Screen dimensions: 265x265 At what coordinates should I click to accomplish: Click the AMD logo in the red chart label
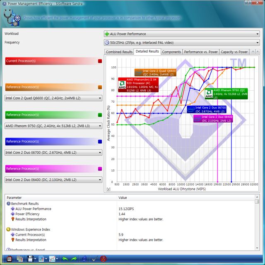122,84
